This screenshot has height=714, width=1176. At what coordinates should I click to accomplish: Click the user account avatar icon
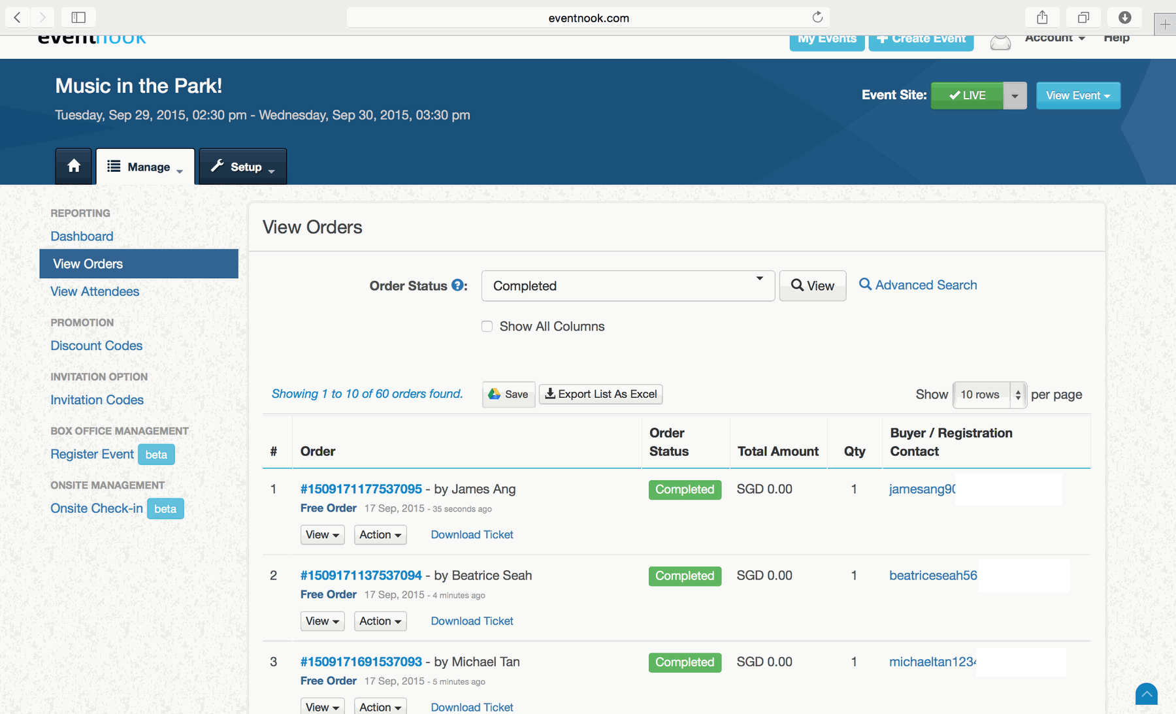click(1000, 41)
